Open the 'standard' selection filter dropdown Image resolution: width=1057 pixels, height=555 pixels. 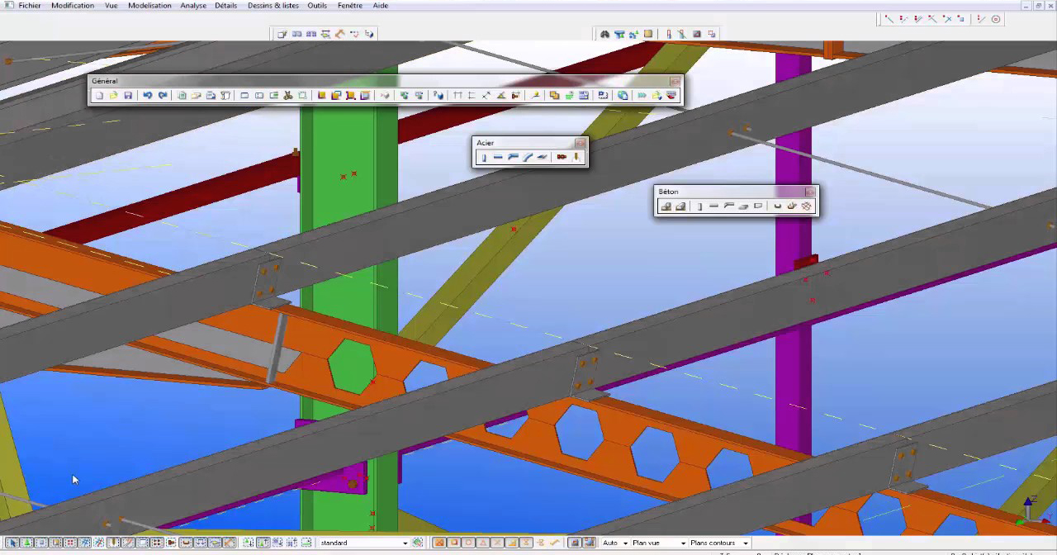click(x=405, y=543)
